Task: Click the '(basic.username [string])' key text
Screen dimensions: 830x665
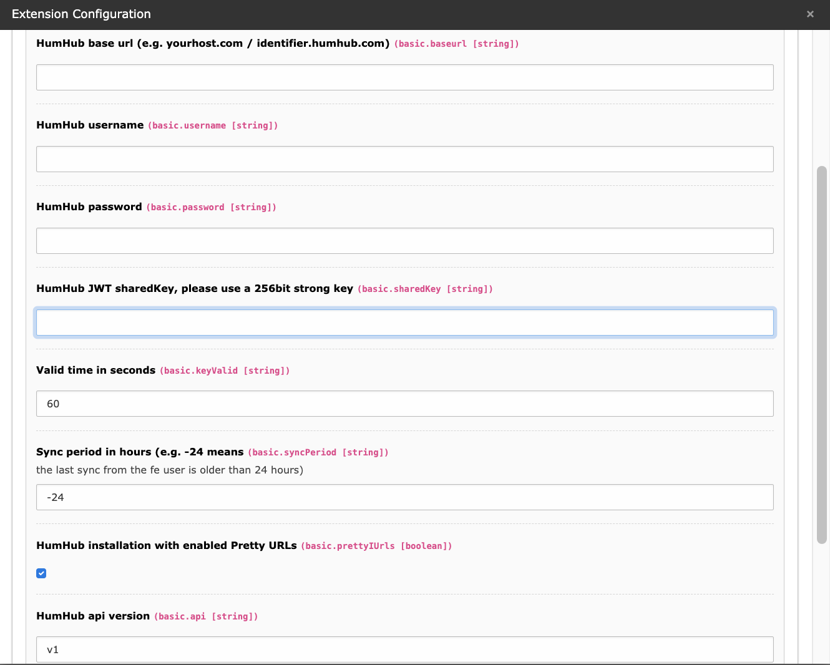Action: coord(213,125)
